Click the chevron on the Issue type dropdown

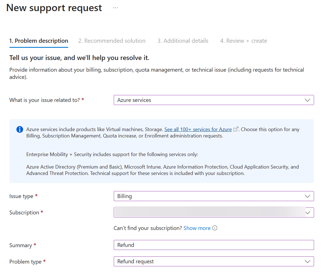point(308,196)
